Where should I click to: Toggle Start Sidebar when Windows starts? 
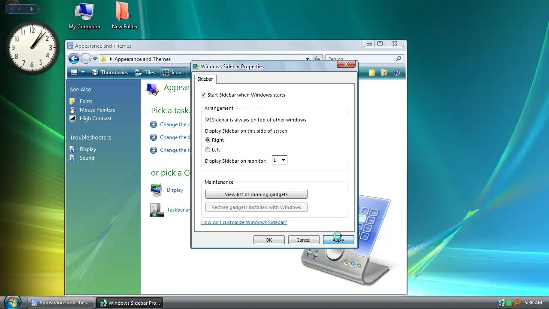203,95
